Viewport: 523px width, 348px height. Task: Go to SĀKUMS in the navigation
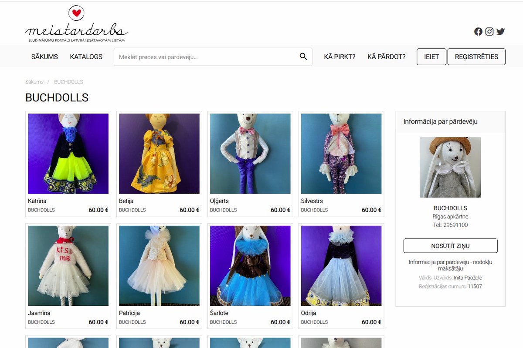point(44,57)
